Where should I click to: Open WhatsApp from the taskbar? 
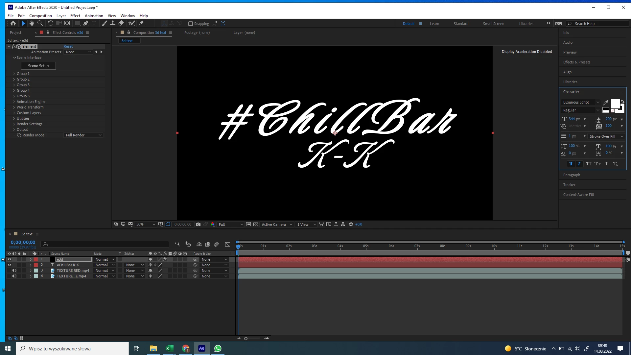click(x=218, y=348)
